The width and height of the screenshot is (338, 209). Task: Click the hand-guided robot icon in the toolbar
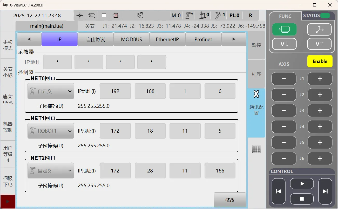[140, 15]
